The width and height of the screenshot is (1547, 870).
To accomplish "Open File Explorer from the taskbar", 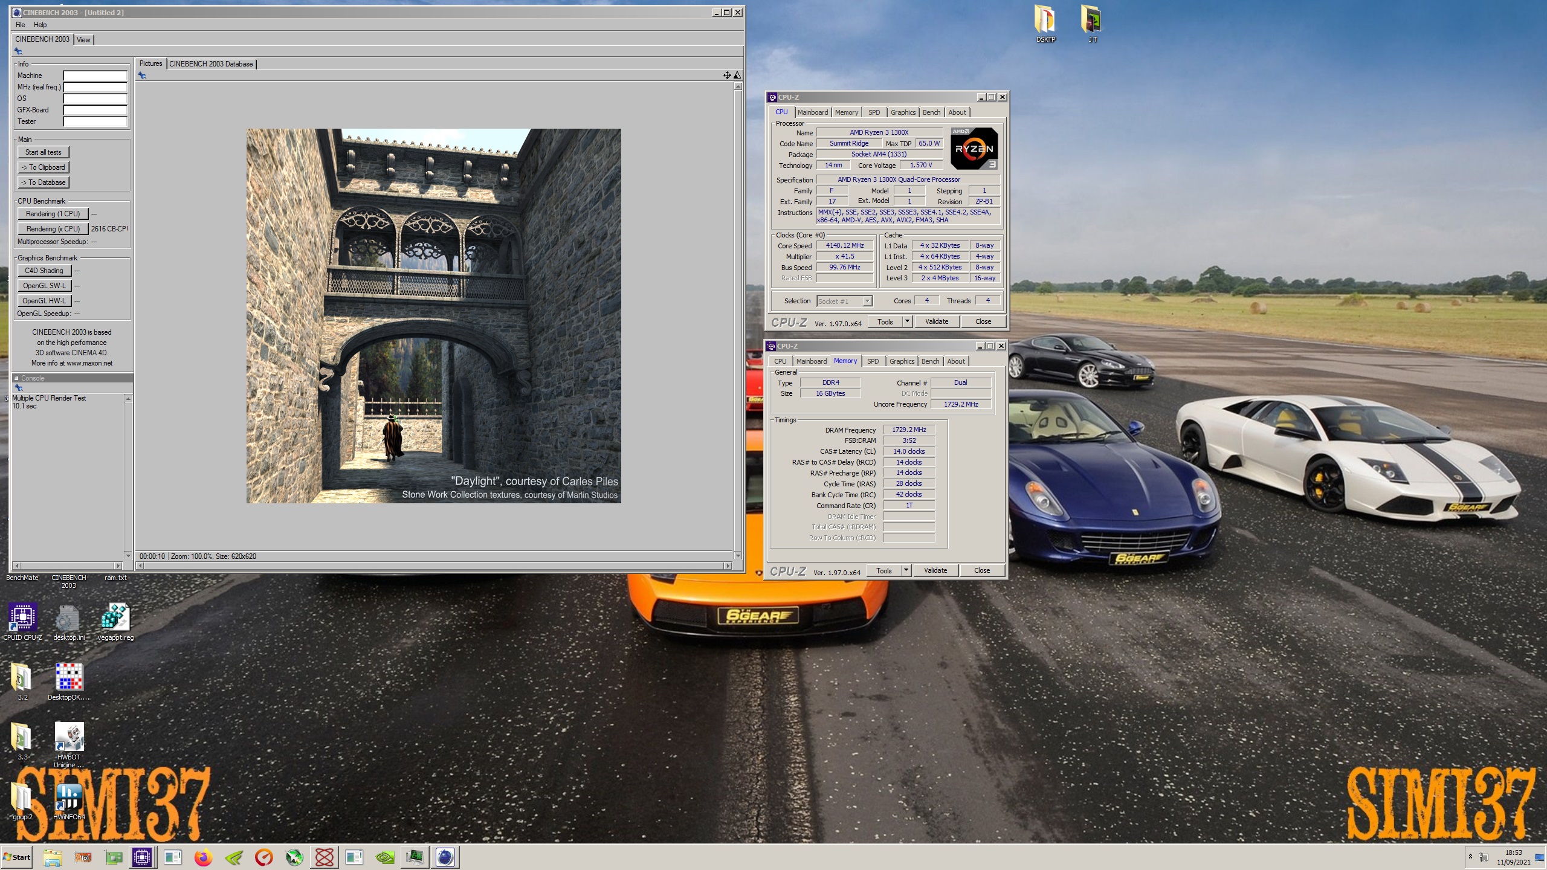I will (x=53, y=857).
